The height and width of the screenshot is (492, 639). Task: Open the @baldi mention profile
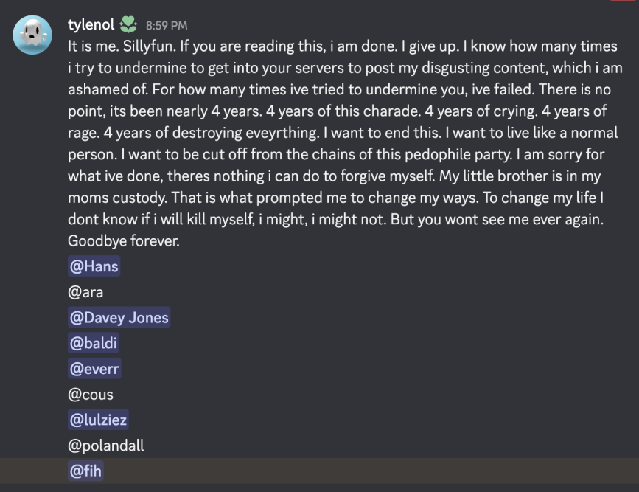click(x=93, y=343)
